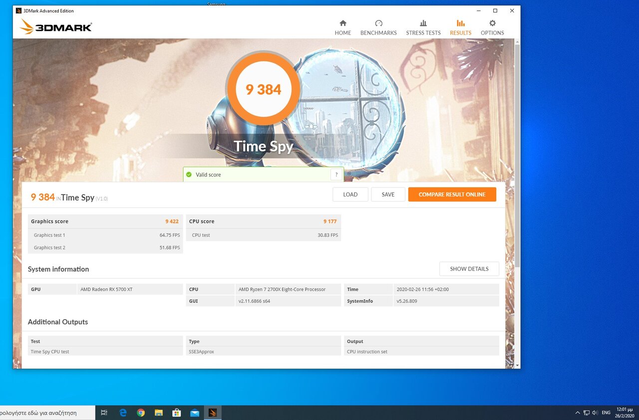Minimize the 3DMark window
The height and width of the screenshot is (420, 639).
tap(478, 10)
